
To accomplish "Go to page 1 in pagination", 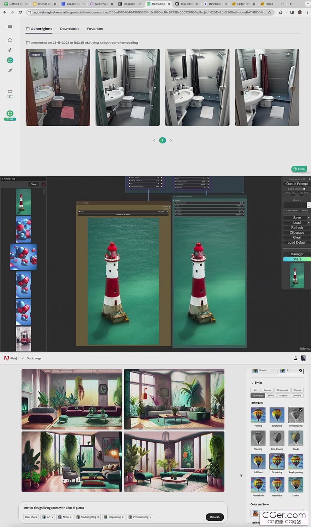I will [x=163, y=140].
